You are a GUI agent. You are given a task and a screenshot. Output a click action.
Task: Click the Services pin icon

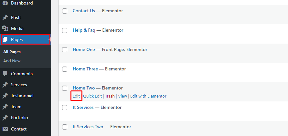(5, 85)
